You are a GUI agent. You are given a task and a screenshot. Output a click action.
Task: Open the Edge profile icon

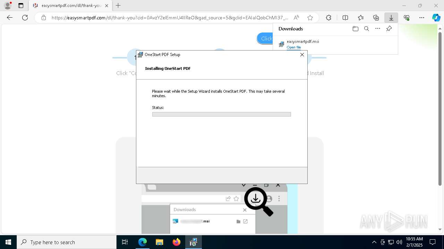[7, 6]
